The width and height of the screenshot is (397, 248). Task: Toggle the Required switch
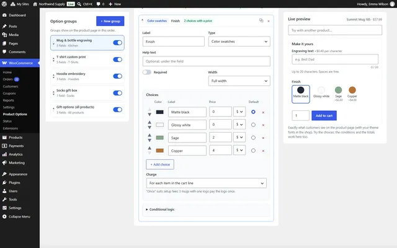(x=147, y=73)
